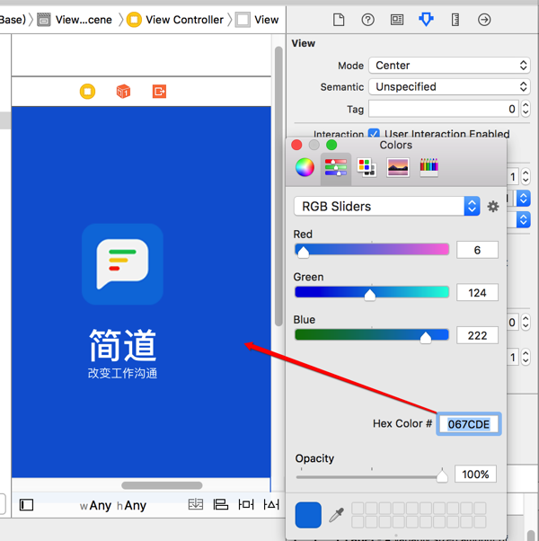This screenshot has width=539, height=541.
Task: Select View Controller in the jump bar
Action: 176,20
